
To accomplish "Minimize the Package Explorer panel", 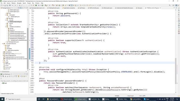I will tap(25, 8).
